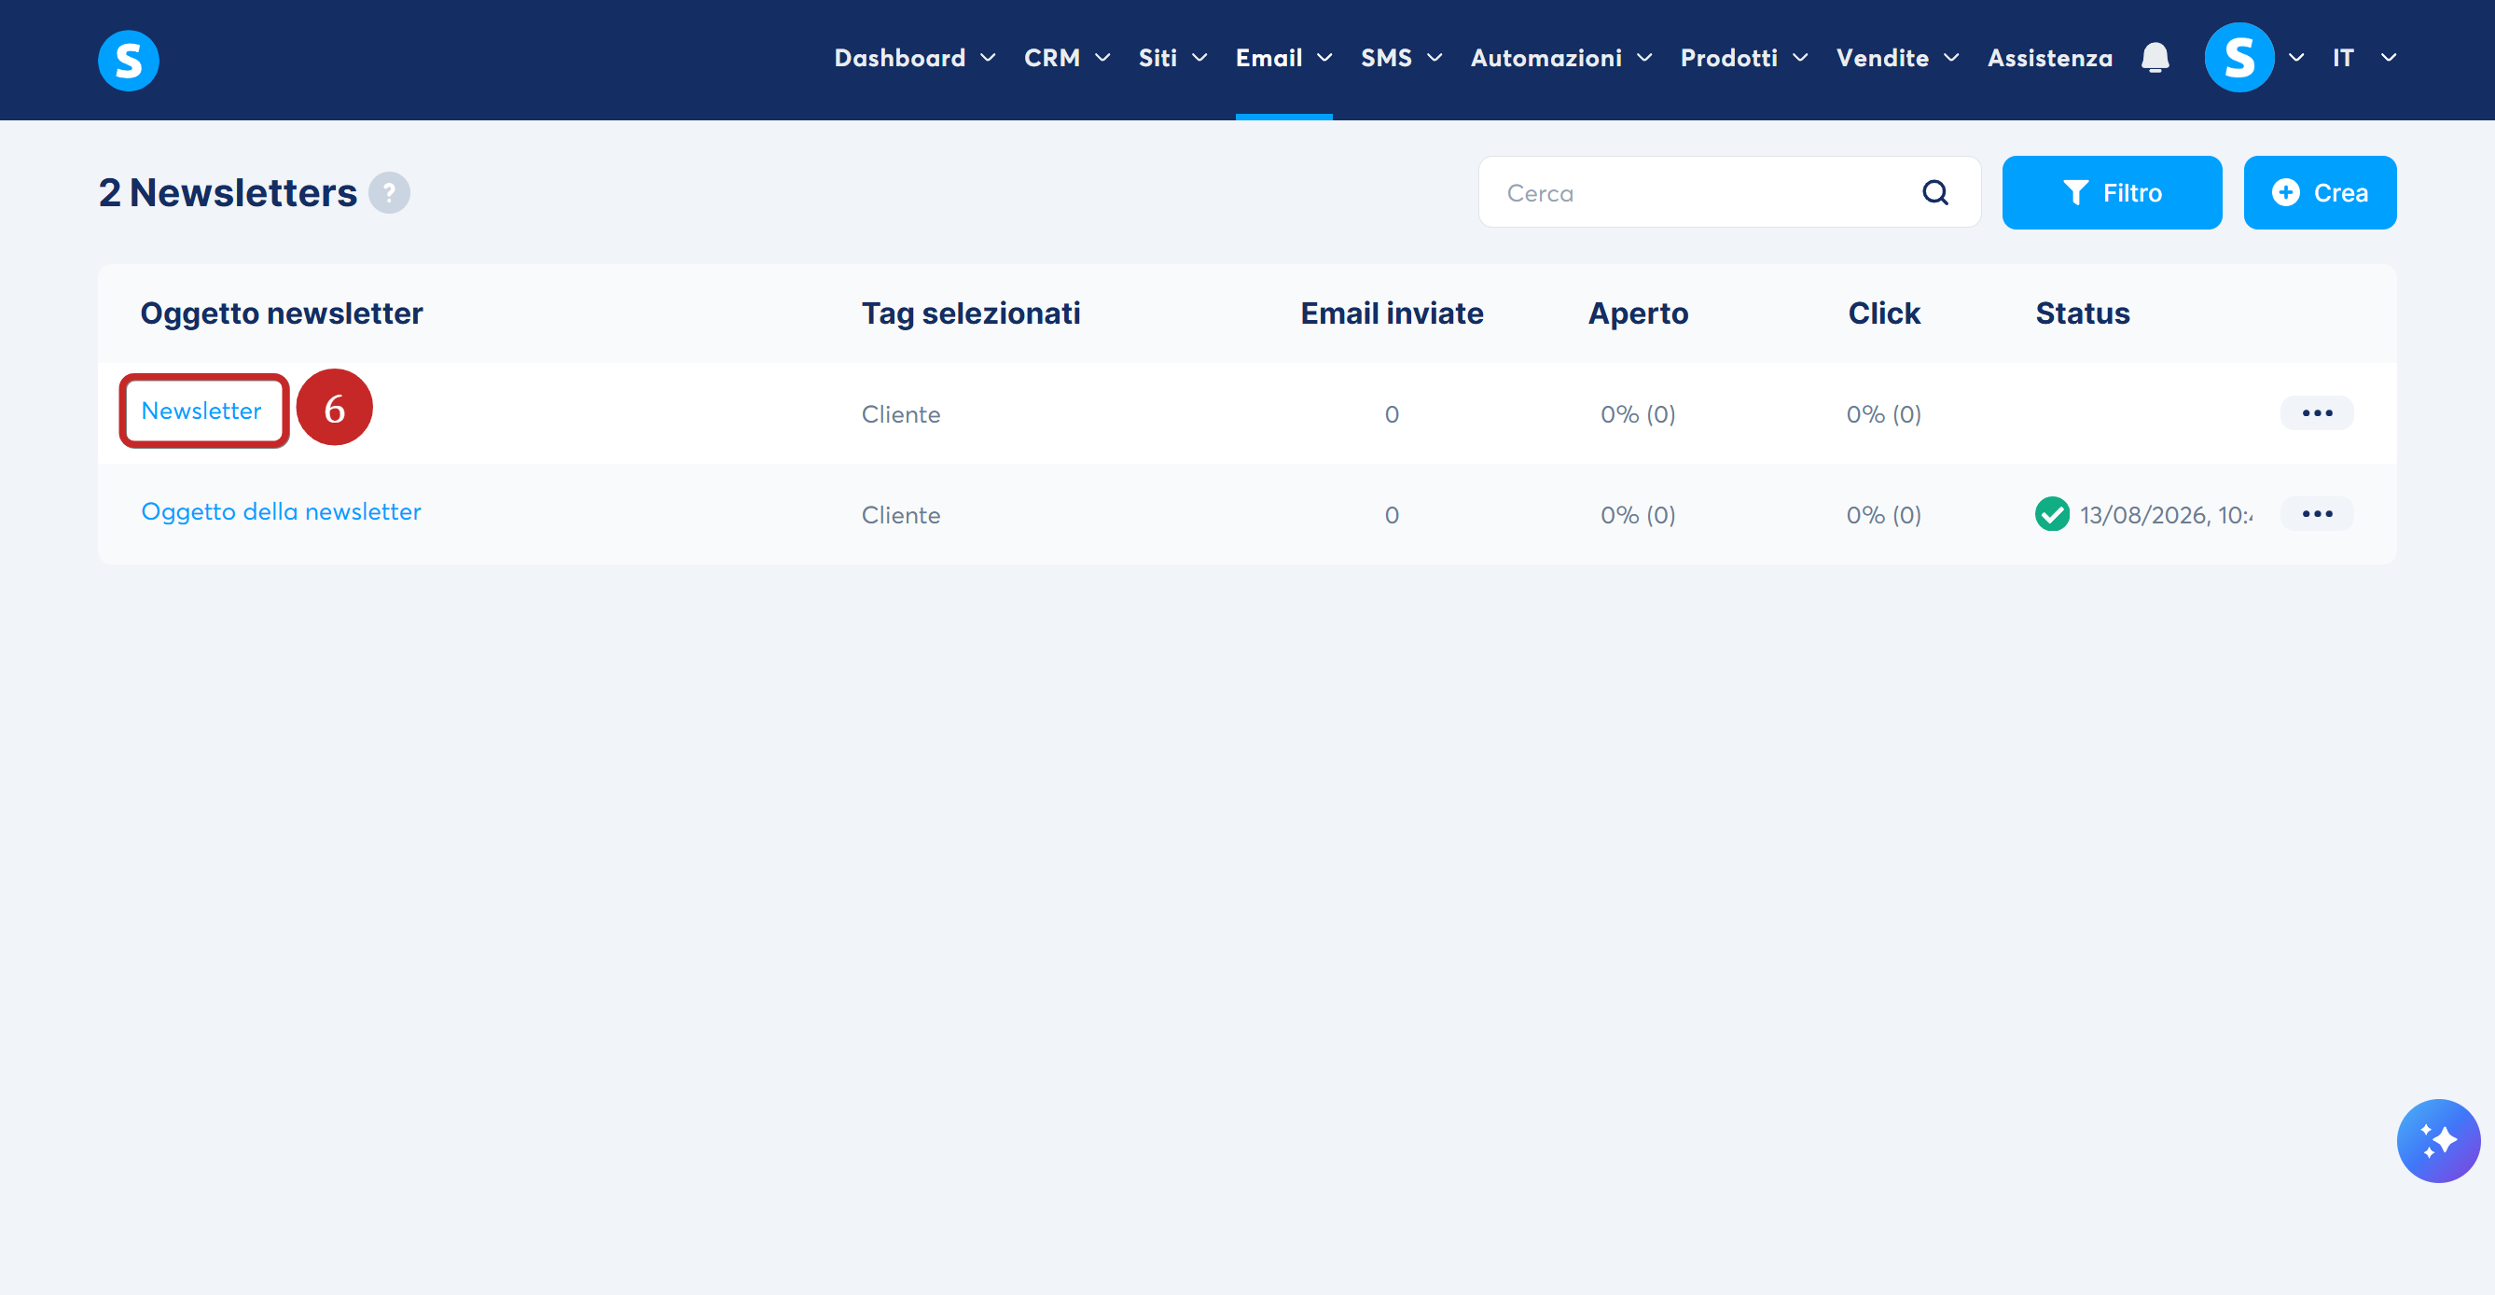Expand the Dashboard menu
Image resolution: width=2495 pixels, height=1295 pixels.
tap(915, 58)
